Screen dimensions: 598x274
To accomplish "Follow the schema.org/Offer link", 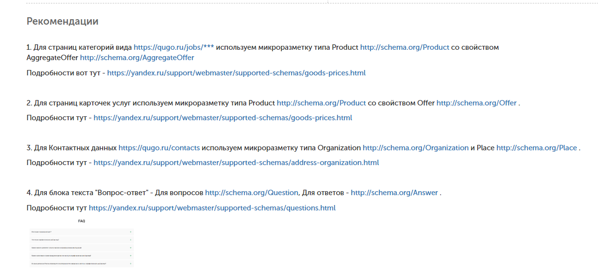I will [476, 103].
